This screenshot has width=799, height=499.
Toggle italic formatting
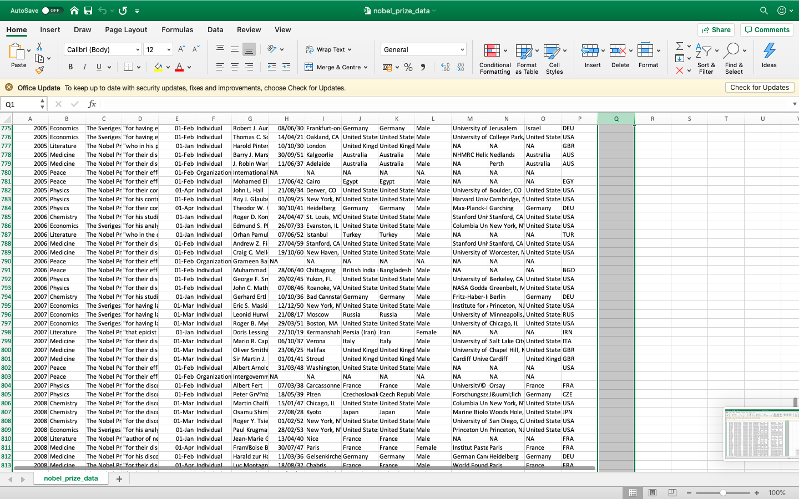84,67
